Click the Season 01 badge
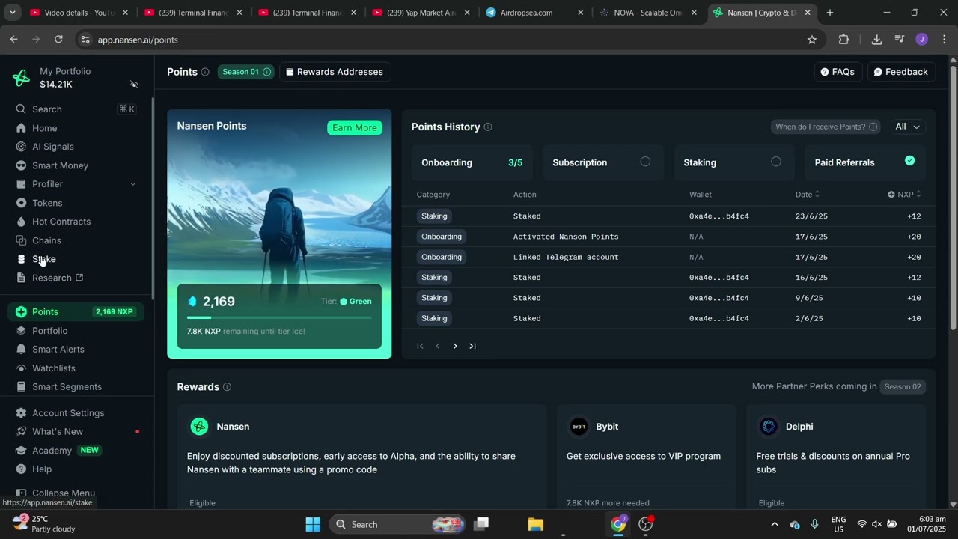The height and width of the screenshot is (539, 958). click(246, 72)
